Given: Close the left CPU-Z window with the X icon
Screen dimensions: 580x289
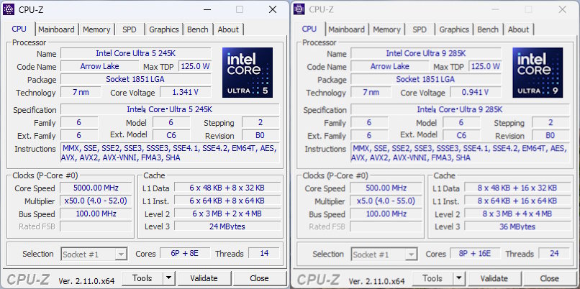Looking at the screenshot, I should click(272, 9).
